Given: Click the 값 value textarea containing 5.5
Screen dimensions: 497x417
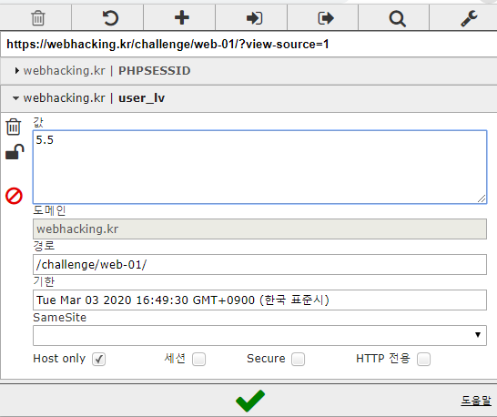Looking at the screenshot, I should tap(259, 167).
